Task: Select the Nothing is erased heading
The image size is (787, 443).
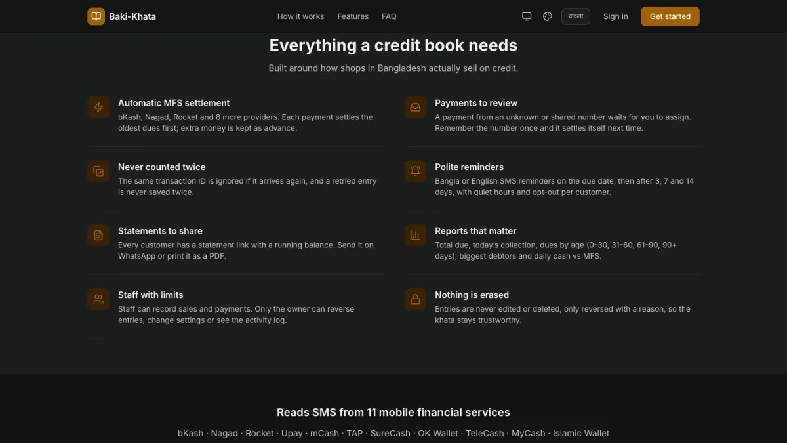Action: (472, 295)
